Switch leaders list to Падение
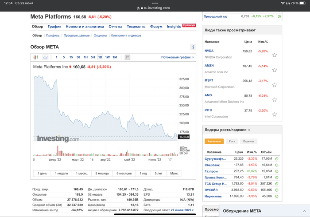The image size is (310, 217). point(248,141)
